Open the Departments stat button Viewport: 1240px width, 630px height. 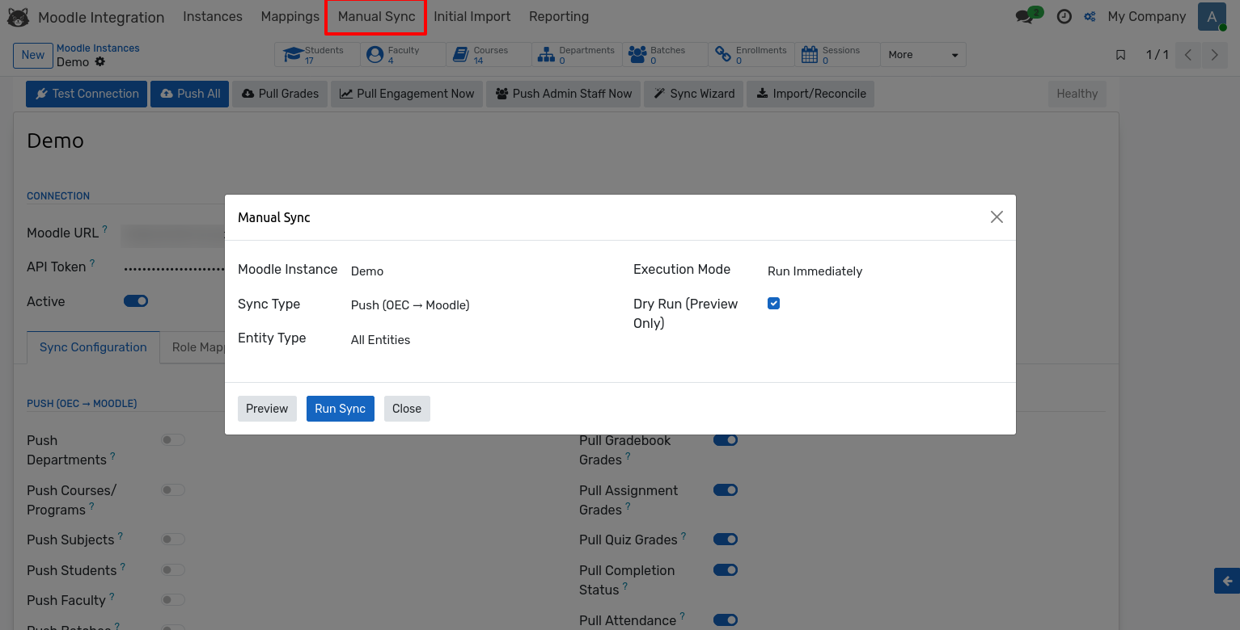575,55
